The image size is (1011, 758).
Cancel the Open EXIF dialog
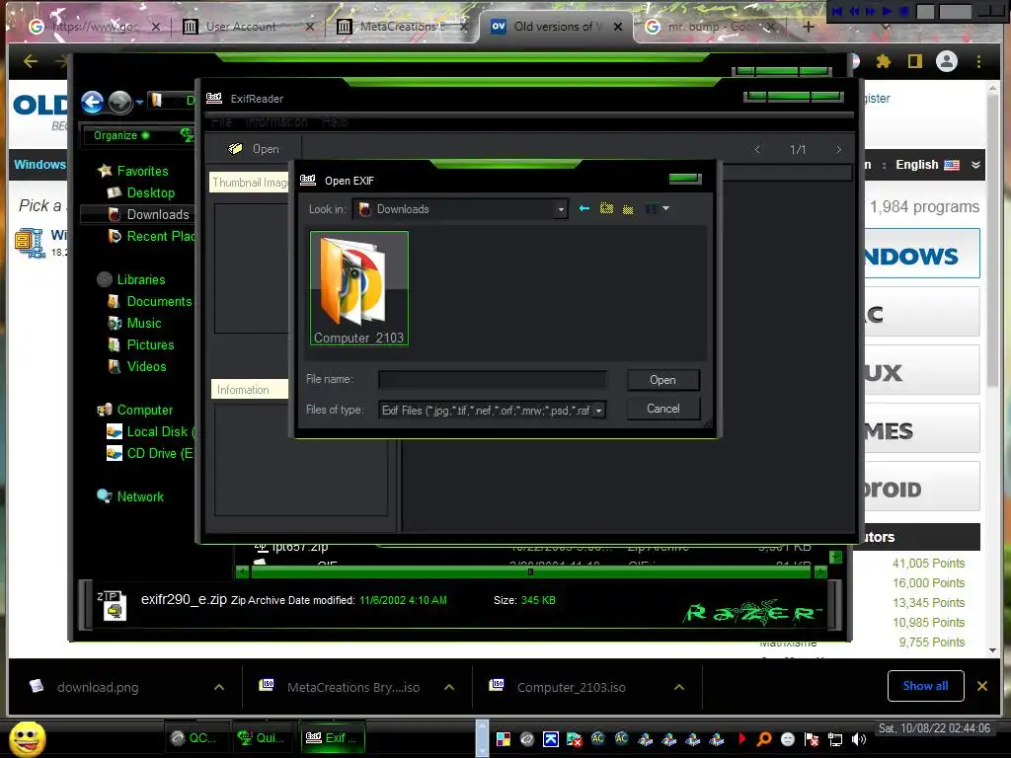(x=662, y=409)
